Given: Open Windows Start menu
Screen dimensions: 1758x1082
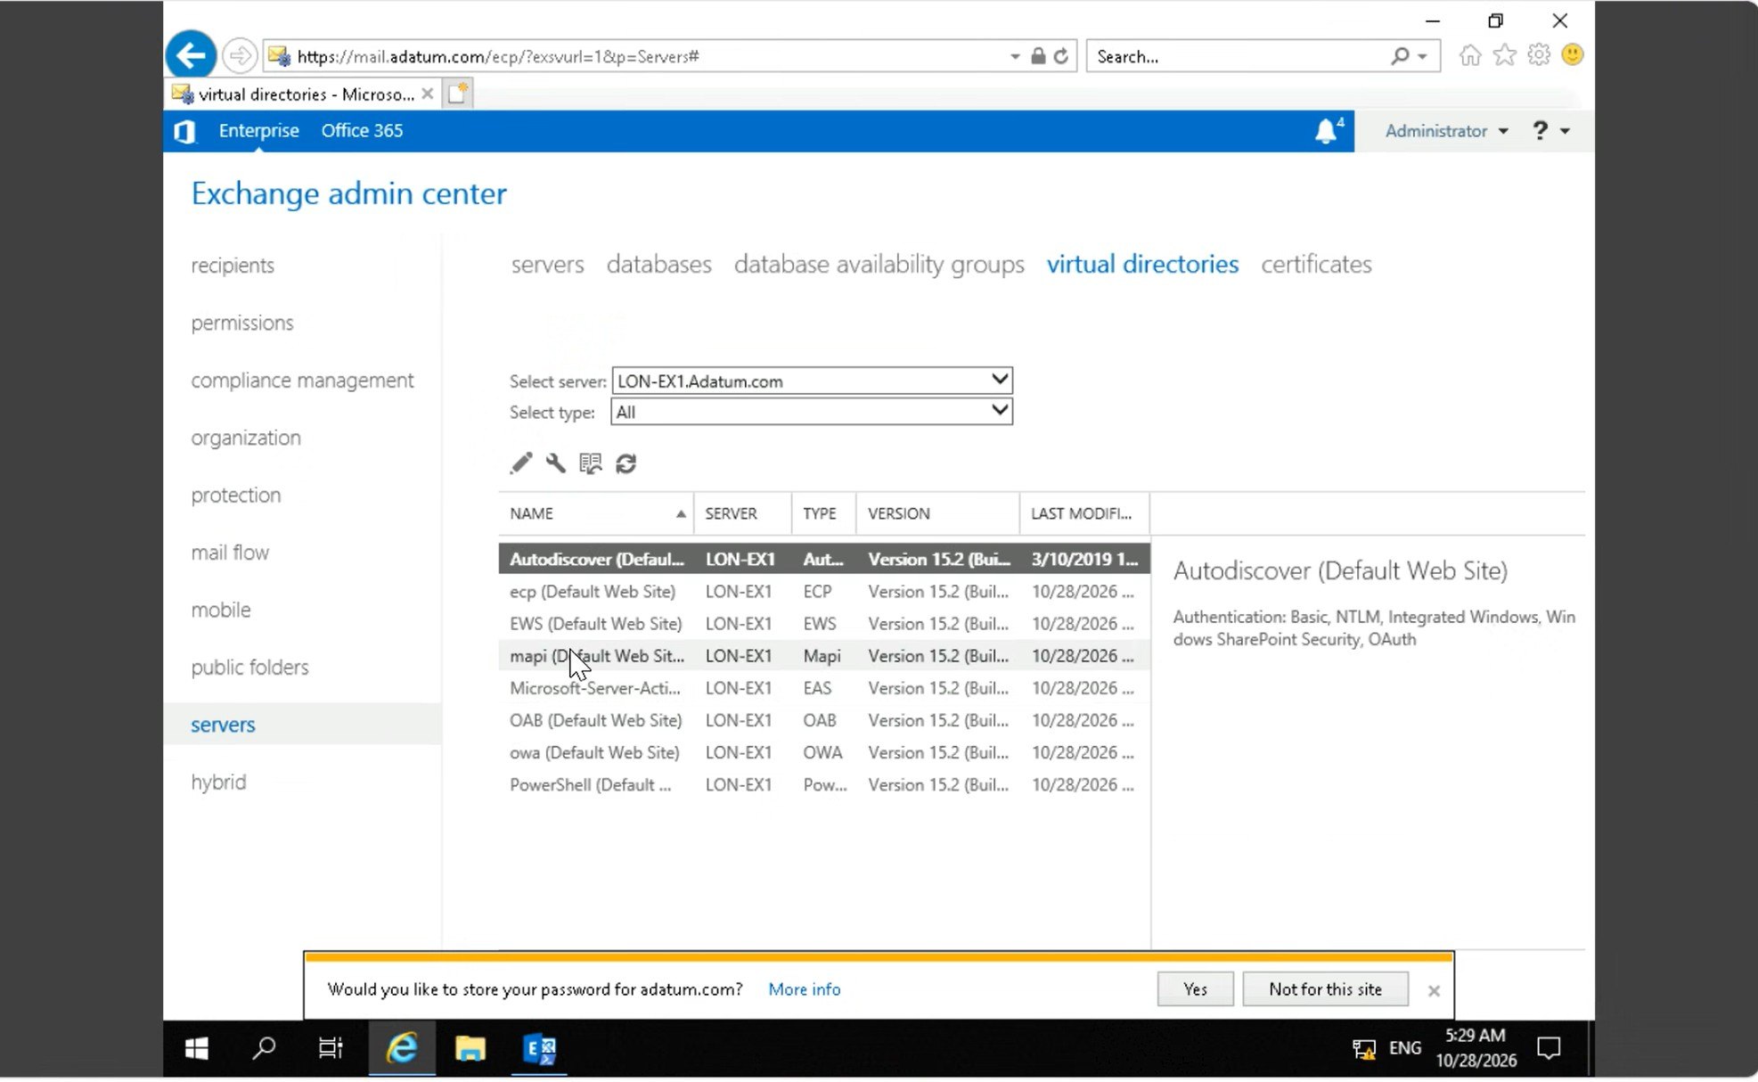Looking at the screenshot, I should tap(196, 1049).
